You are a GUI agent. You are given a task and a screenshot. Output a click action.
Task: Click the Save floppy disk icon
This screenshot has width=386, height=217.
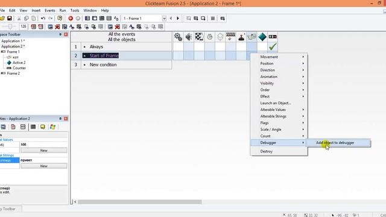[x=10, y=18]
